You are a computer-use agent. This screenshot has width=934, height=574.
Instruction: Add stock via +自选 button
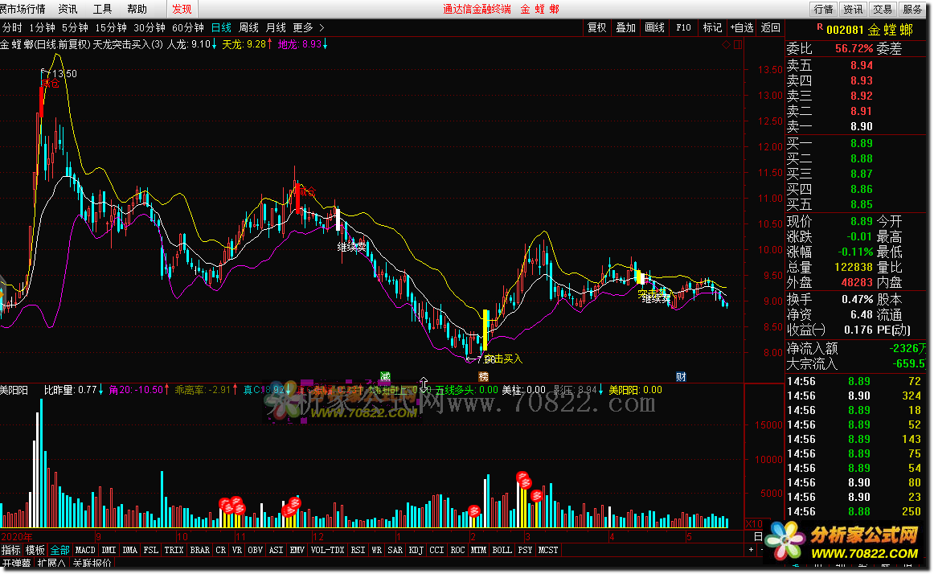pyautogui.click(x=742, y=27)
